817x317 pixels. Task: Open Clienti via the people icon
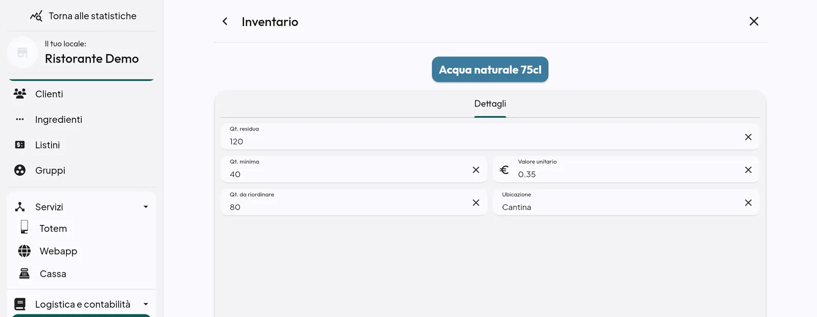(x=20, y=94)
